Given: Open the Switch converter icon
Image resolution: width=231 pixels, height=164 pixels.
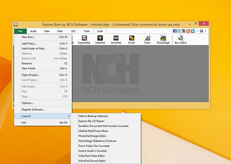Looking at the screenshot, I should pos(131,40).
